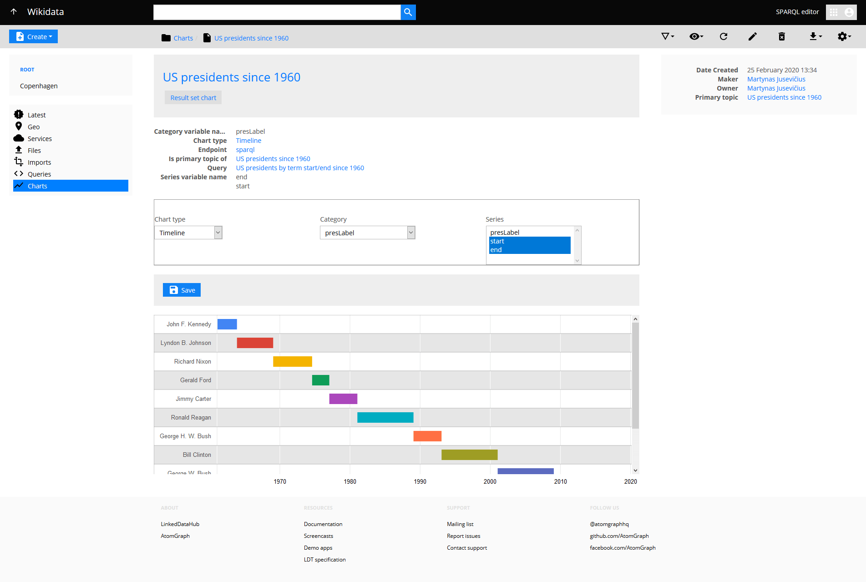Open Latest in the sidebar
This screenshot has height=582, width=866.
click(x=36, y=115)
